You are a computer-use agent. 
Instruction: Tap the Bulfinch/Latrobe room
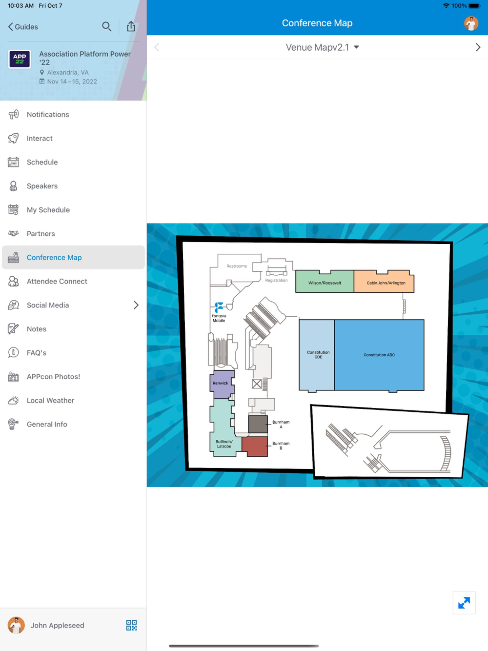pos(224,428)
